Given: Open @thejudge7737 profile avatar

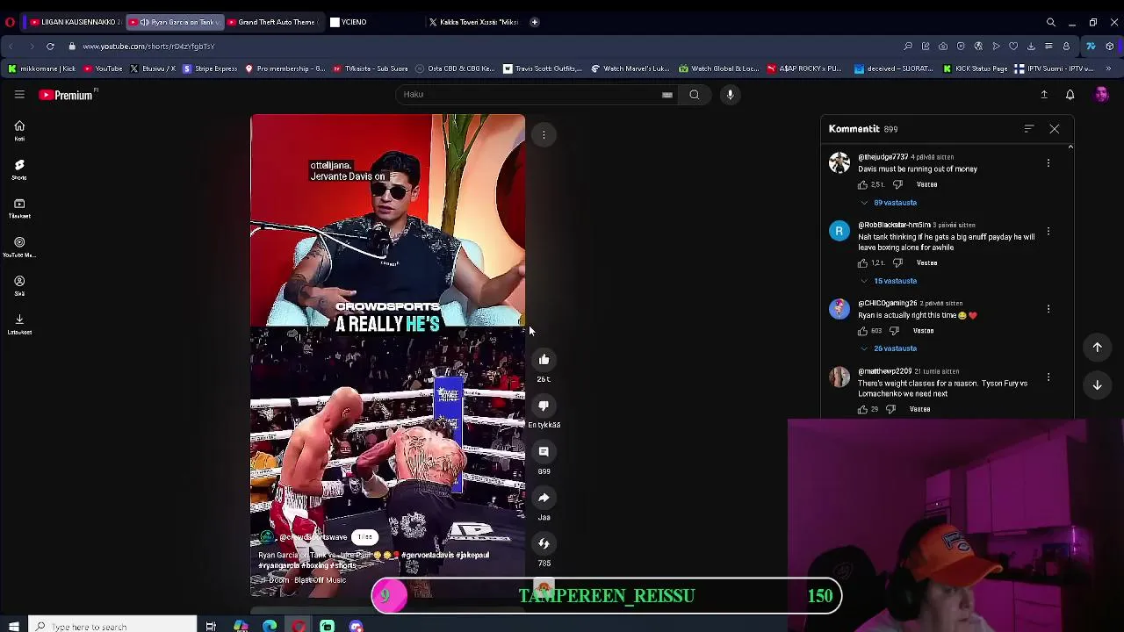Looking at the screenshot, I should (839, 162).
